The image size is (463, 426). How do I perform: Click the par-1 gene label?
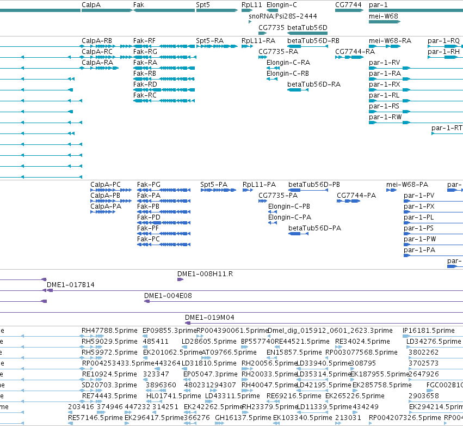click(x=378, y=5)
